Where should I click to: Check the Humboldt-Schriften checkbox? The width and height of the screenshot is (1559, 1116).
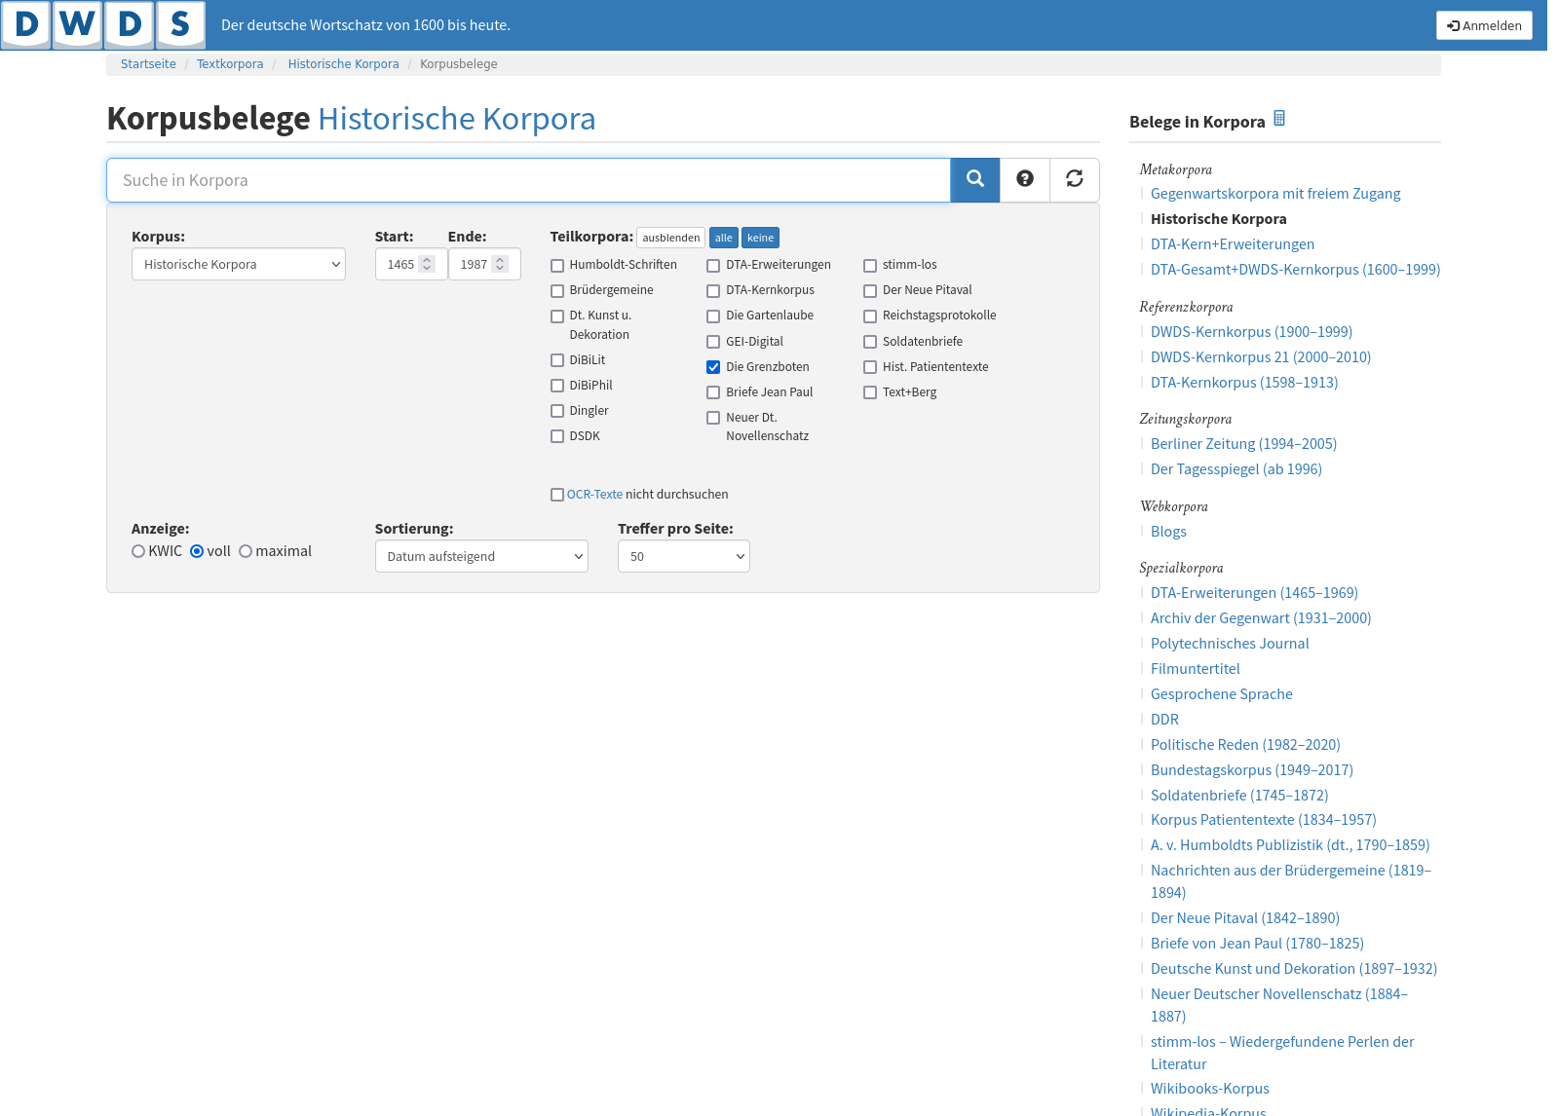click(x=557, y=266)
